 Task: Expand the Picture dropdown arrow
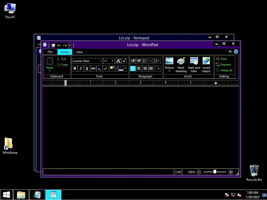[169, 71]
